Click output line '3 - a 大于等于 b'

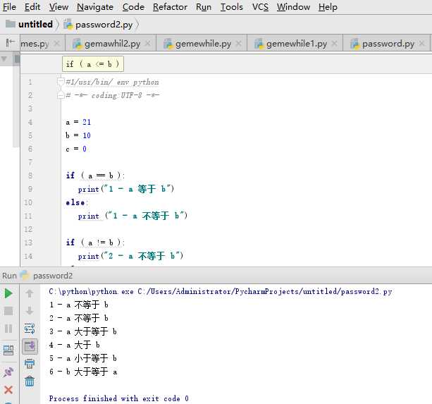coord(83,331)
